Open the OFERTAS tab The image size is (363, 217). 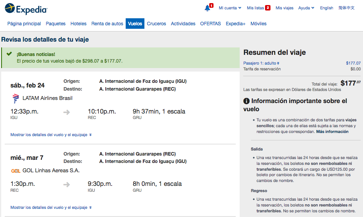[210, 23]
